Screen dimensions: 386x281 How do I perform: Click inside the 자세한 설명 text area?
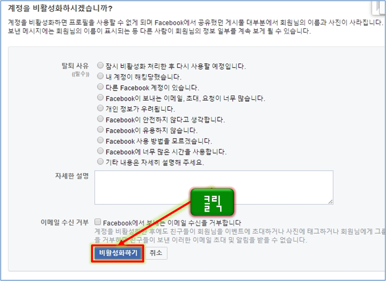pyautogui.click(x=214, y=187)
